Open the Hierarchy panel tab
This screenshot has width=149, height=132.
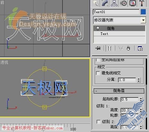(x=114, y=3)
